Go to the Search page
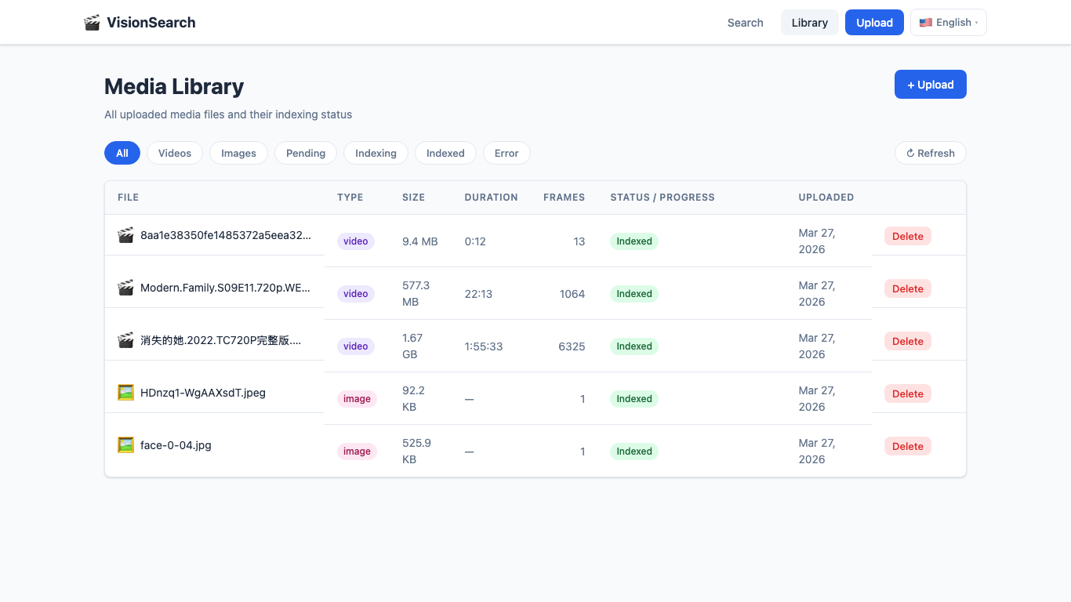This screenshot has height=602, width=1071. click(745, 23)
